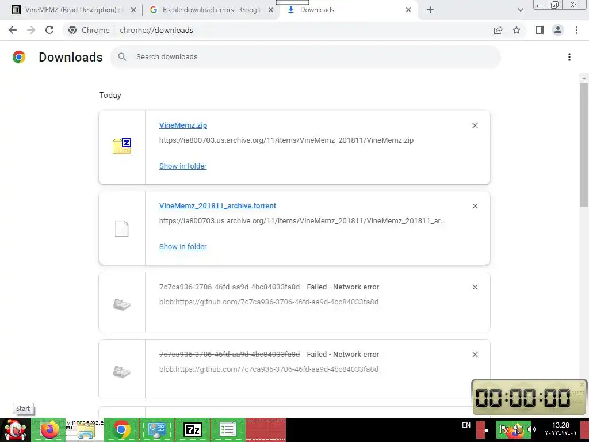The height and width of the screenshot is (442, 589).
Task: Click the forward navigation arrow
Action: pyautogui.click(x=31, y=30)
